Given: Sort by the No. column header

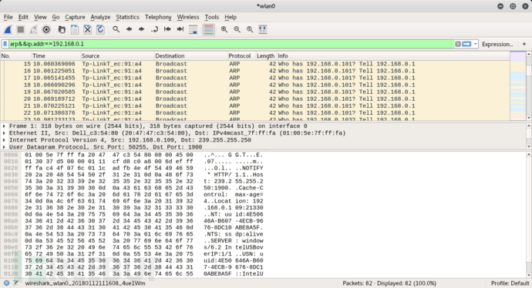Looking at the screenshot, I should (15, 56).
